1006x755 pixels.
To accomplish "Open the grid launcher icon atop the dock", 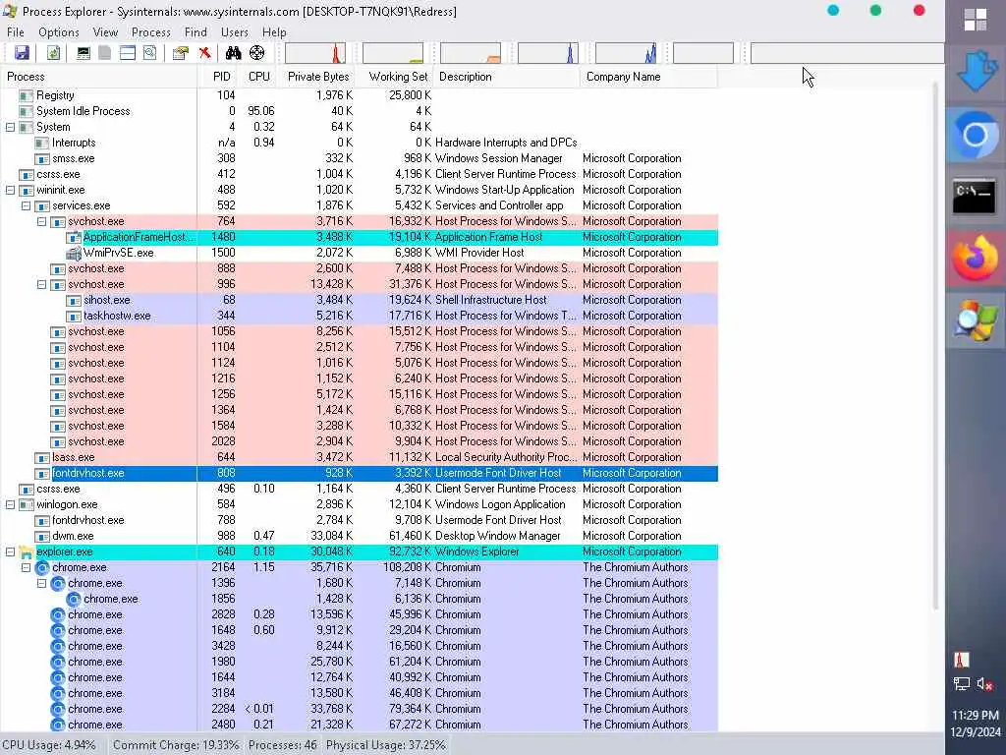I will 976,20.
